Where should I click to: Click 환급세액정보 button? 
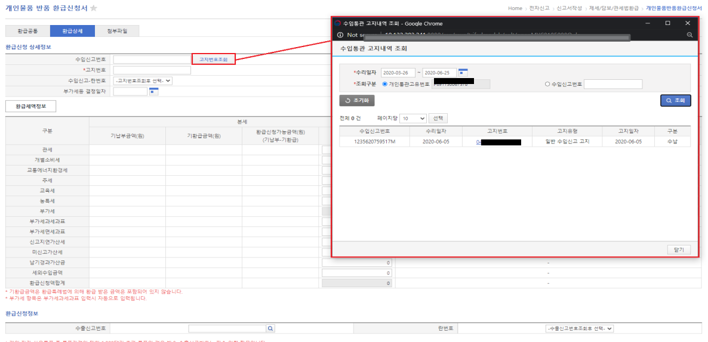point(30,106)
